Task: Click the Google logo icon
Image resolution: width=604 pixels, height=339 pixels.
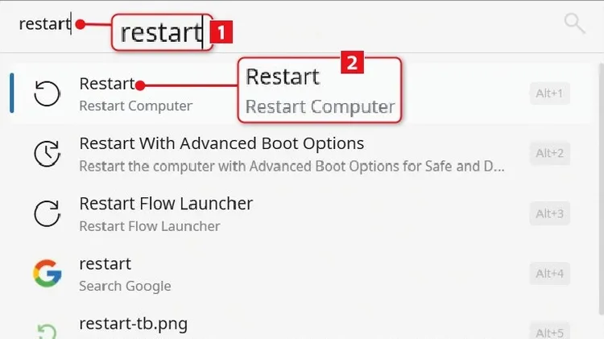Action: click(47, 275)
